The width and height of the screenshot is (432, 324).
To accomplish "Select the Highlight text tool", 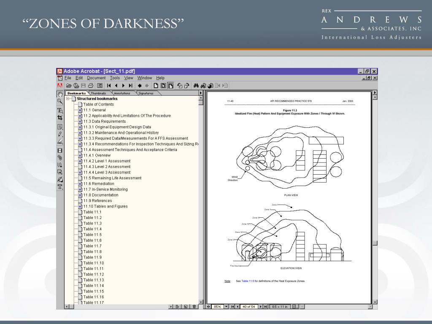I will (x=60, y=141).
